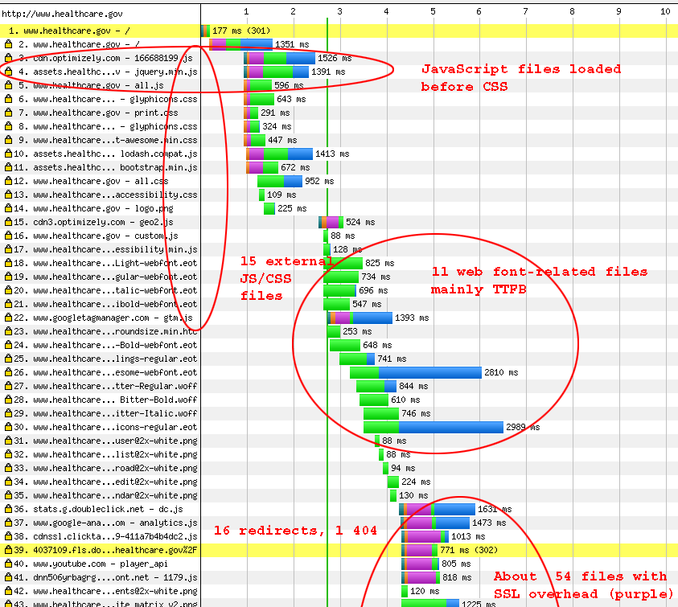Click lock icon of icons-regular.eot row 30
This screenshot has height=607, width=678.
point(8,427)
